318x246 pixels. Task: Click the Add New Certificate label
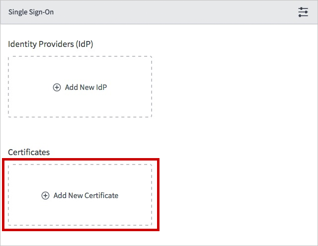pyautogui.click(x=86, y=196)
